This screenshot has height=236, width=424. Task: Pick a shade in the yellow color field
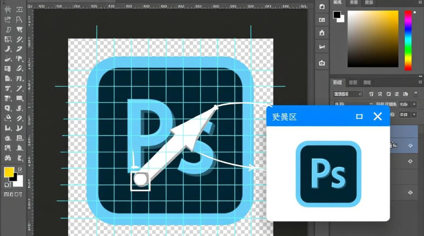373,39
